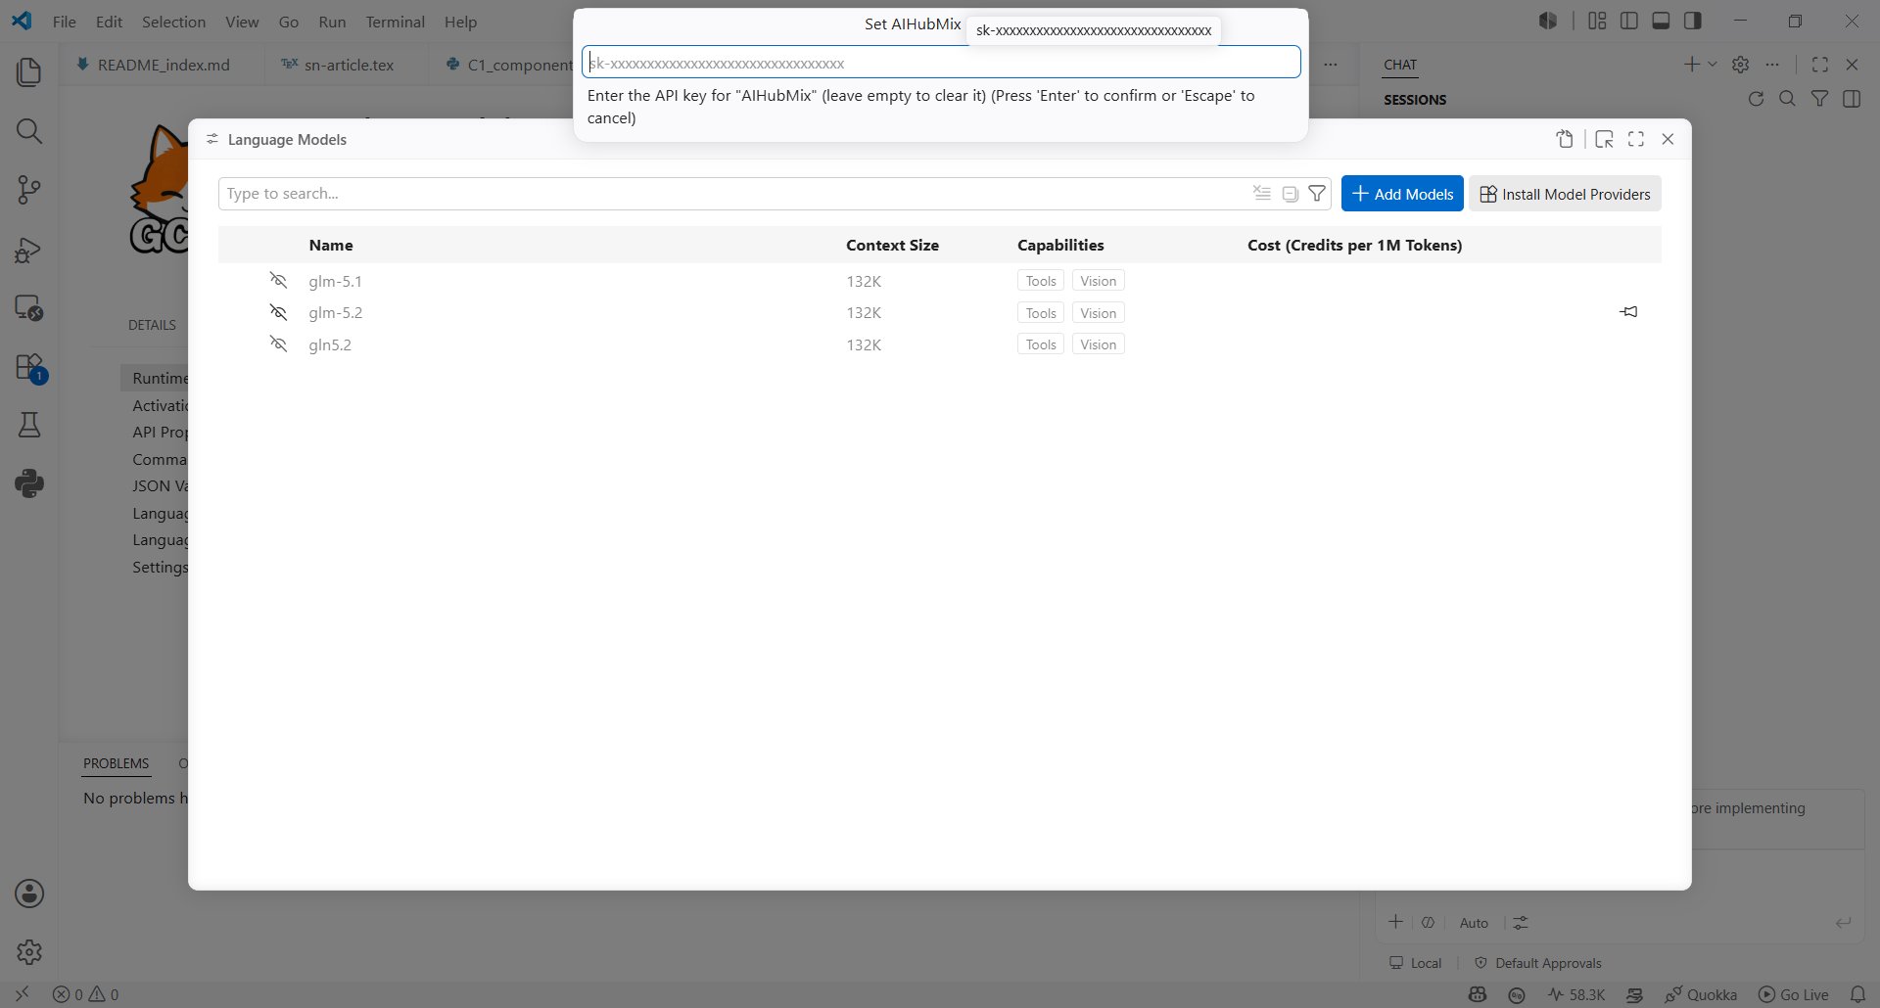Screen dimensions: 1880x1008
Task: Open the Python view in activity bar
Action: click(29, 483)
